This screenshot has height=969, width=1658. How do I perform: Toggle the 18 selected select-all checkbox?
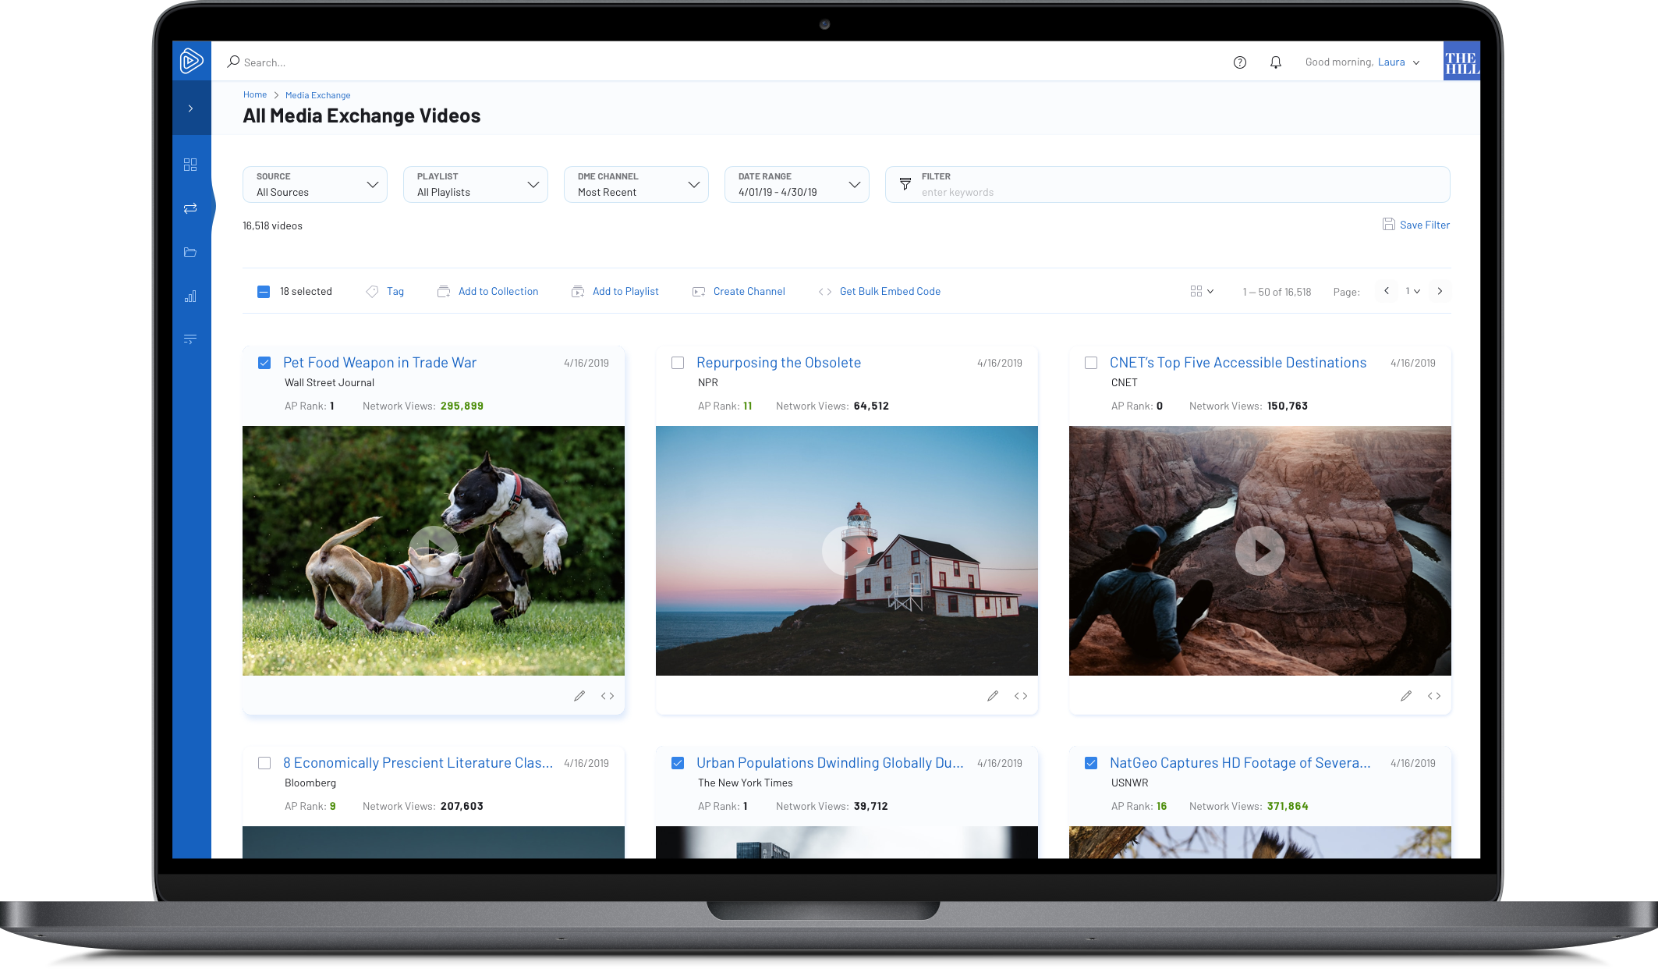pyautogui.click(x=264, y=292)
